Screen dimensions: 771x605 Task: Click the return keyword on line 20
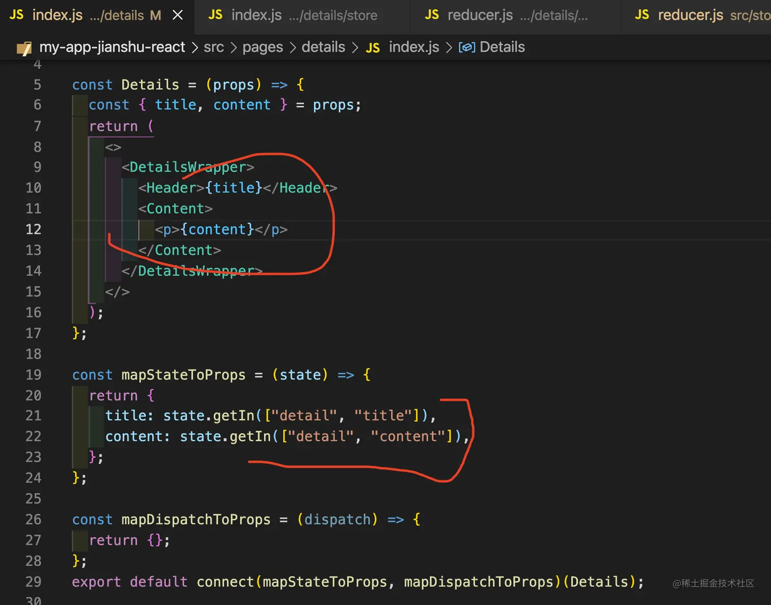point(113,396)
